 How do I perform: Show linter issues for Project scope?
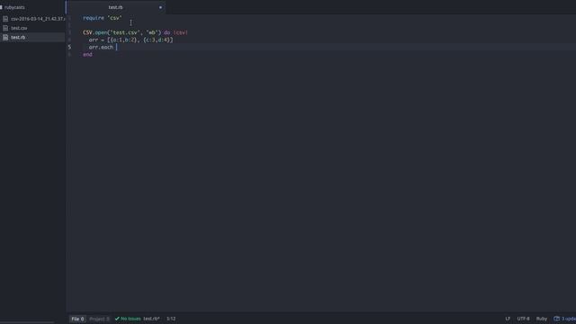(x=99, y=319)
